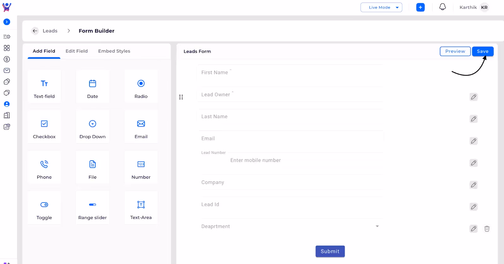Click the Leads Form title text
Screen dimensions: 504x264
(x=197, y=51)
